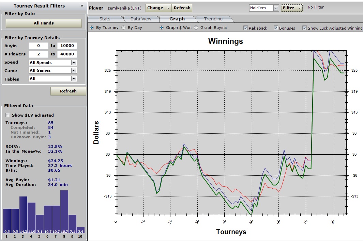Click Refresh next to player name
363x241 pixels.
pyautogui.click(x=182, y=8)
